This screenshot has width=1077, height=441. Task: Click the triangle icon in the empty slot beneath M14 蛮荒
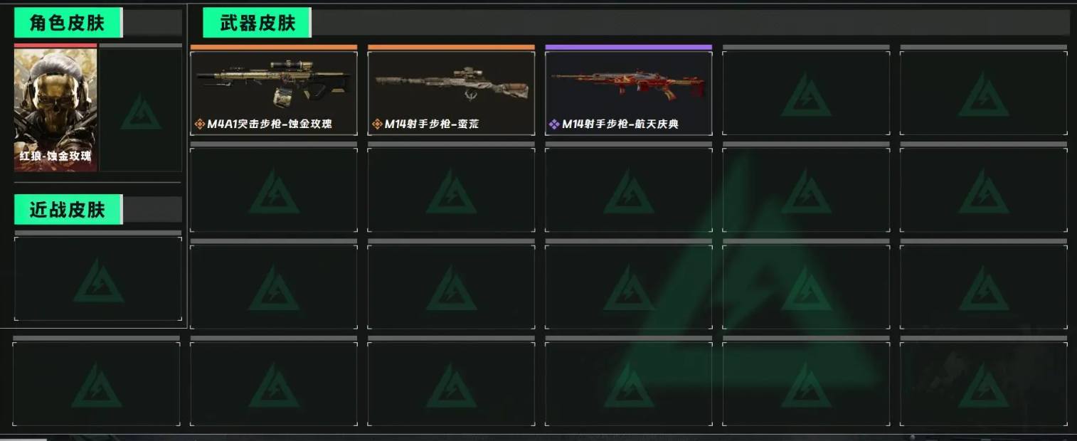tap(452, 192)
